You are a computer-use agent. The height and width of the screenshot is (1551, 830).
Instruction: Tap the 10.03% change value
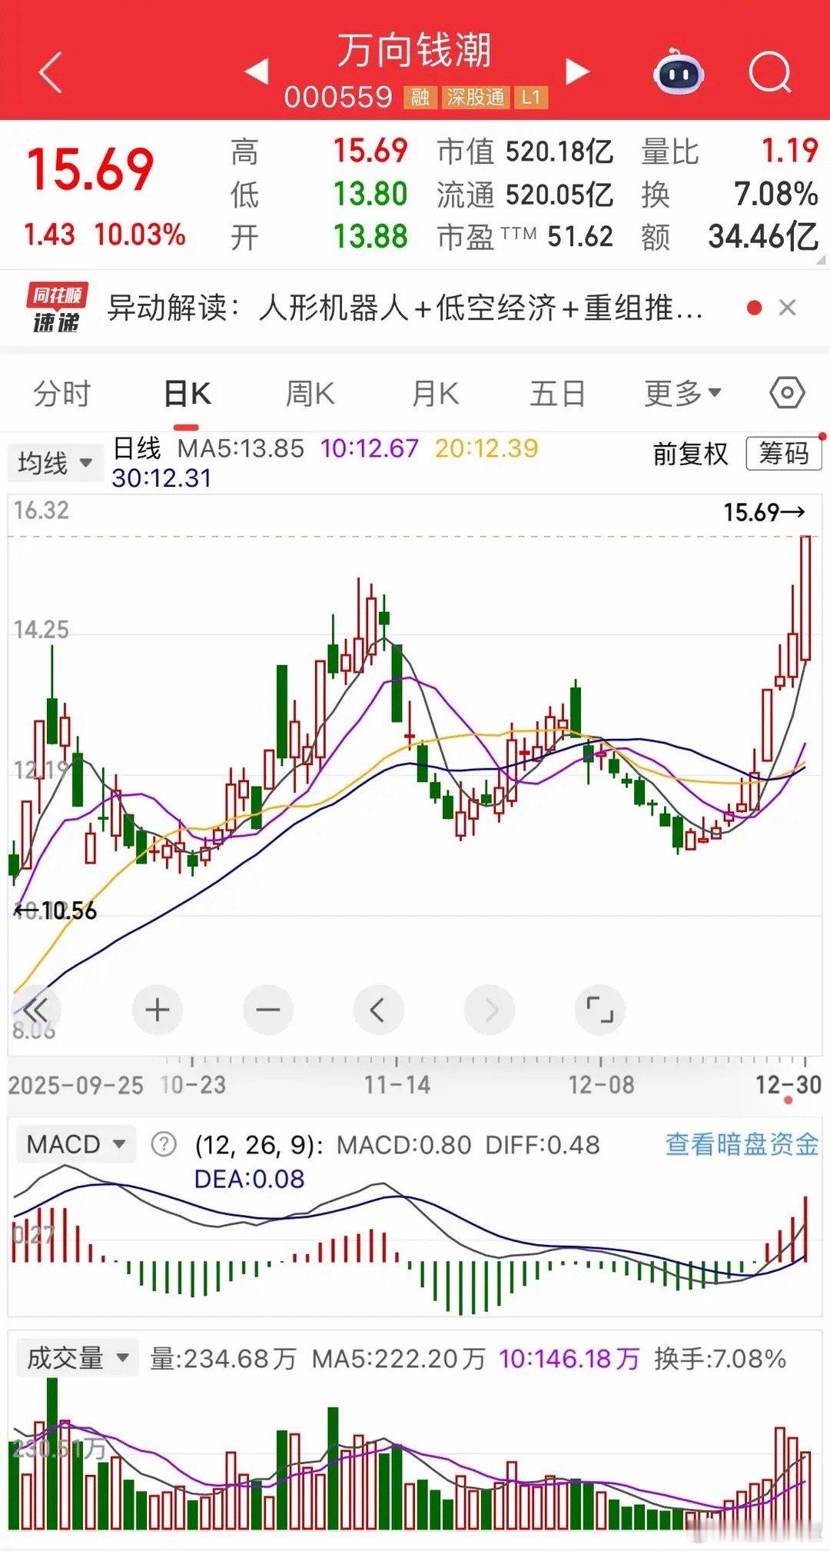click(x=140, y=235)
